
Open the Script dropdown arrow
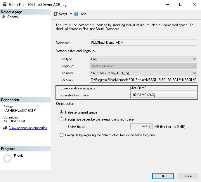click(x=71, y=14)
